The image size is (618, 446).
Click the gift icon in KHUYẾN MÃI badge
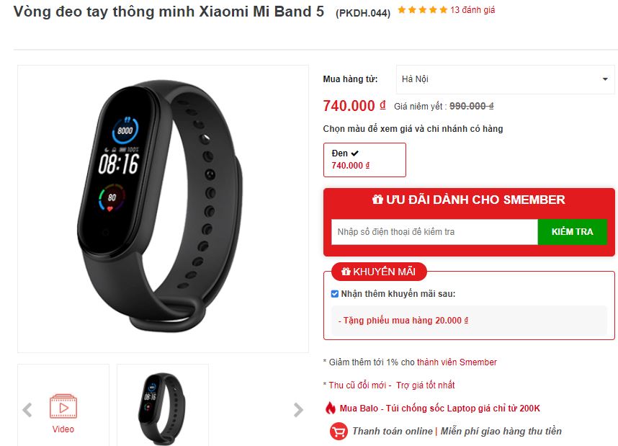pyautogui.click(x=346, y=272)
